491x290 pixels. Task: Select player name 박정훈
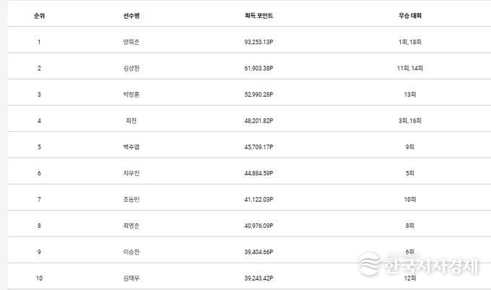click(131, 95)
